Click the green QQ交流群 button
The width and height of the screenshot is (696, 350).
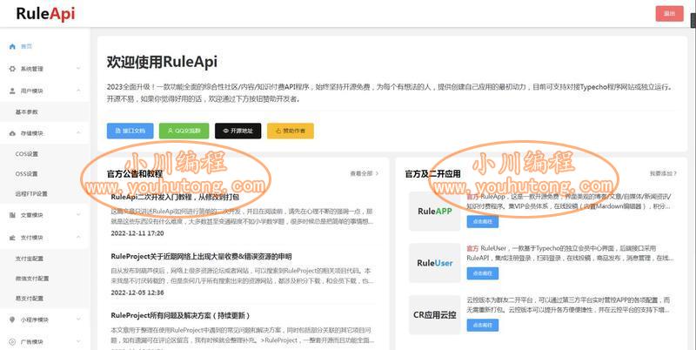[x=184, y=131]
